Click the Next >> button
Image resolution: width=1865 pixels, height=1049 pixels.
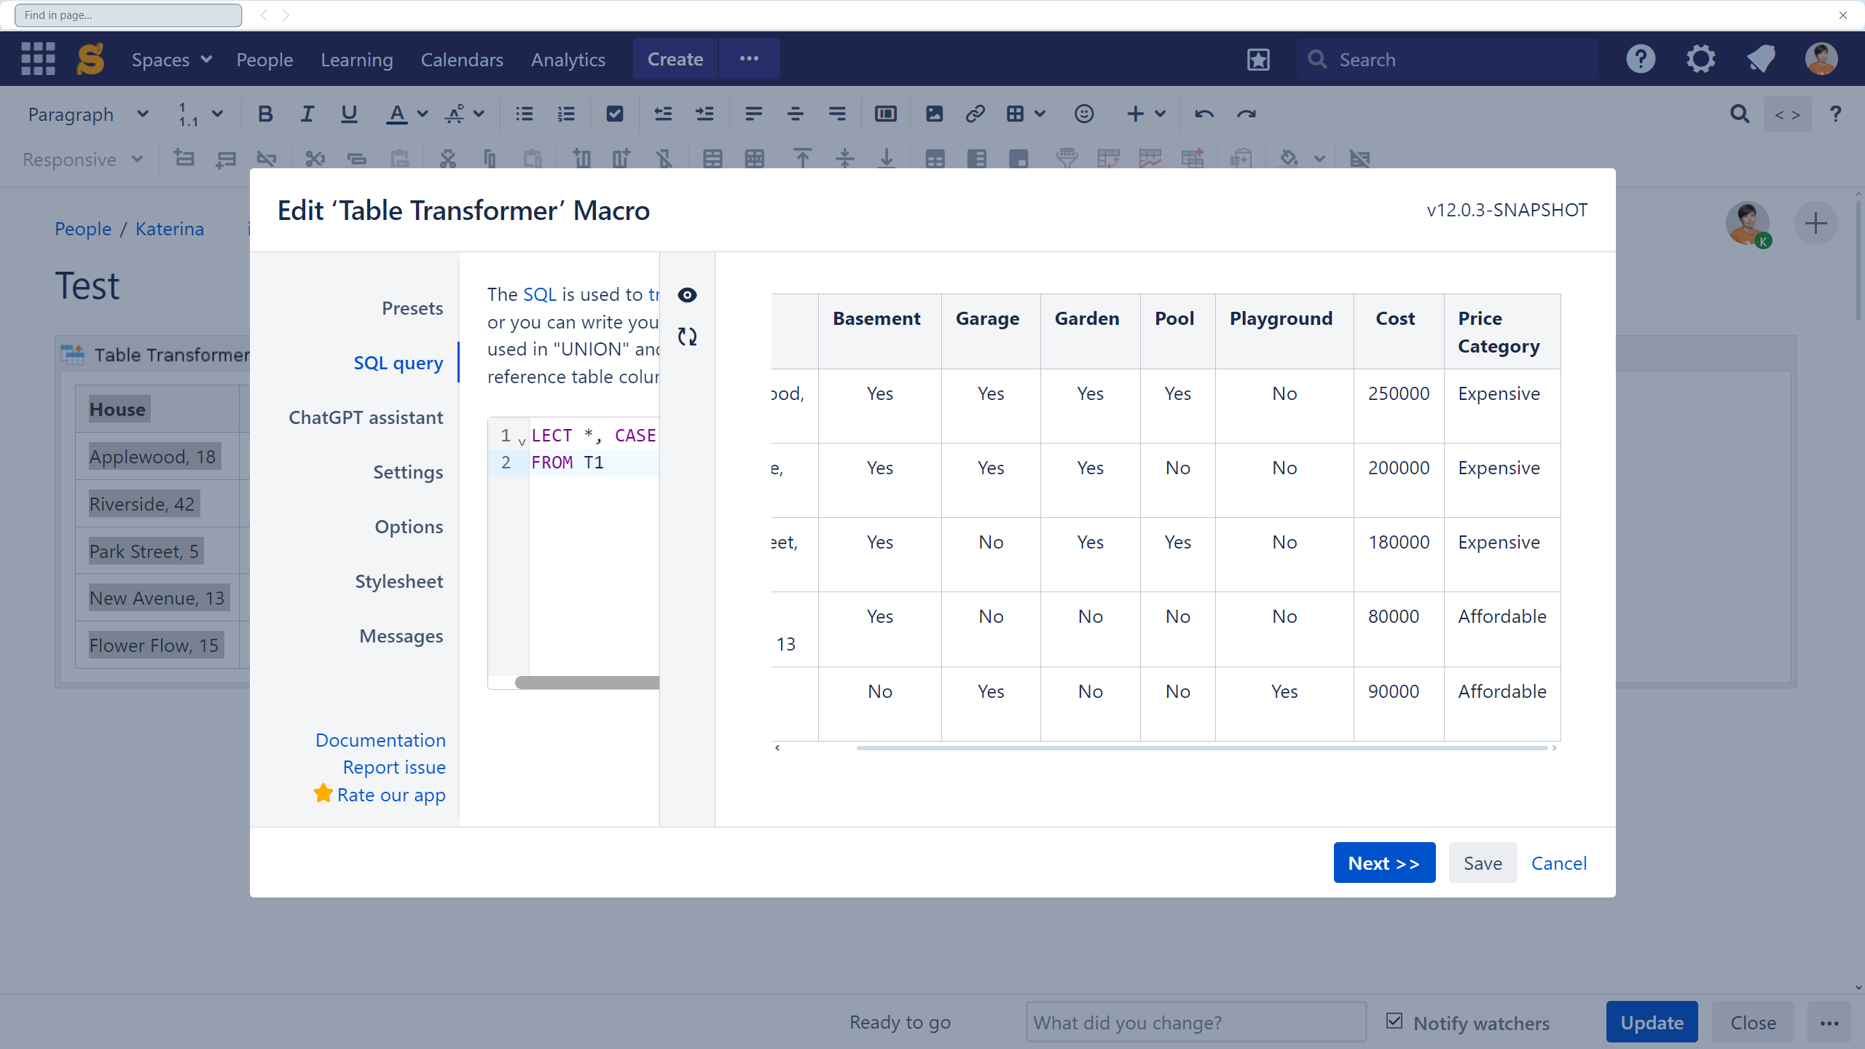coord(1383,863)
